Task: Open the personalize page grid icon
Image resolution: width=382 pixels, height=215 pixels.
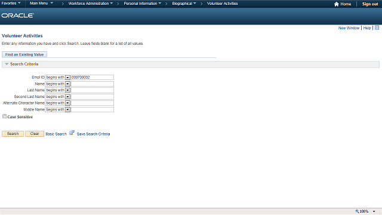Action: coord(377,28)
